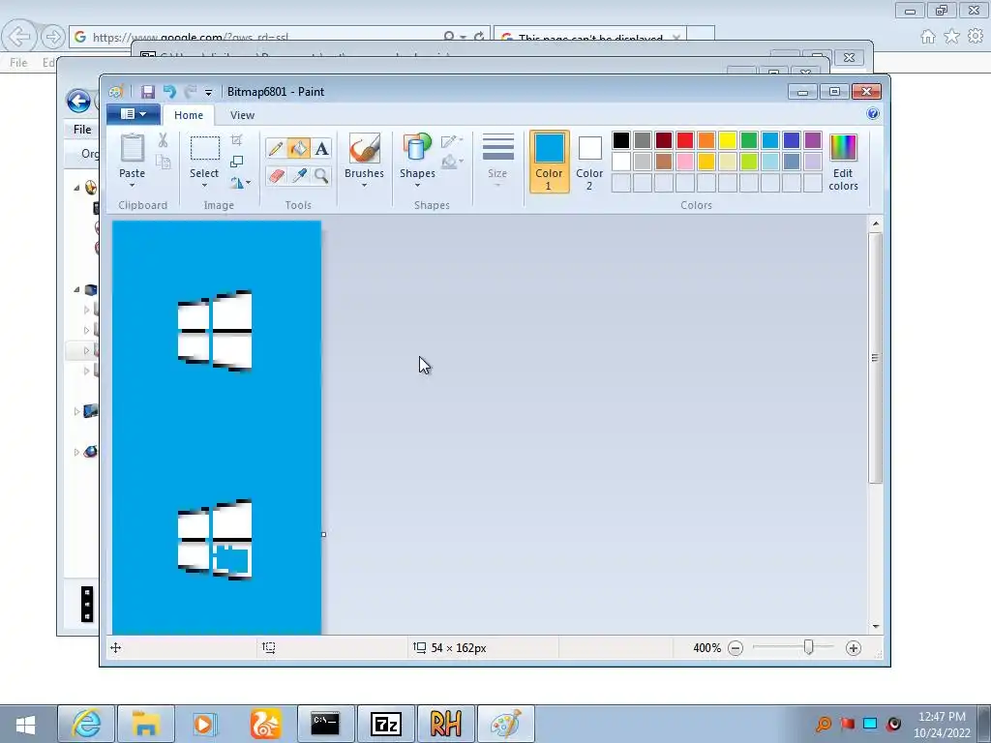Click the scroll down arrow in Paint

coord(875,627)
